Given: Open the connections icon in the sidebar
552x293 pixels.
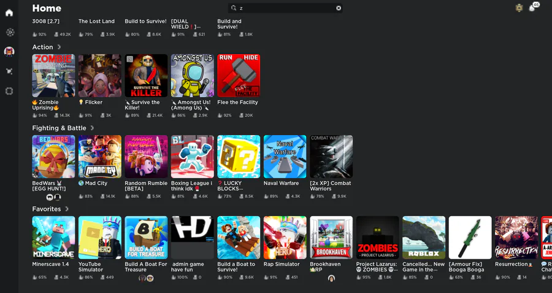Looking at the screenshot, I should 9,71.
